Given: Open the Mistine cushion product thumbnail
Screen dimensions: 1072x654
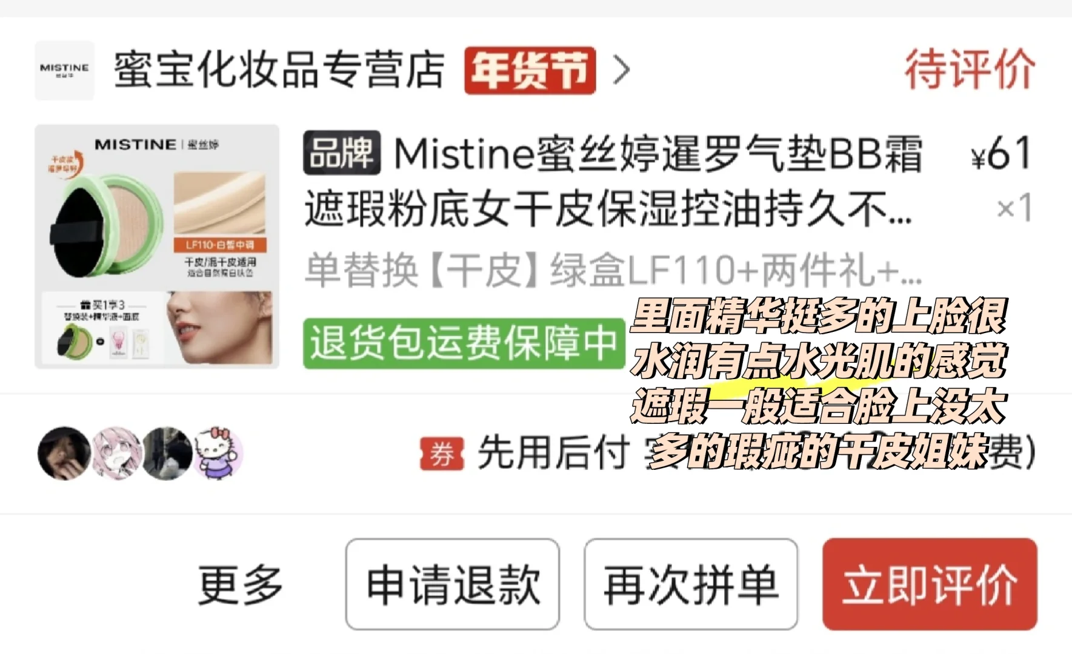Looking at the screenshot, I should tap(157, 246).
